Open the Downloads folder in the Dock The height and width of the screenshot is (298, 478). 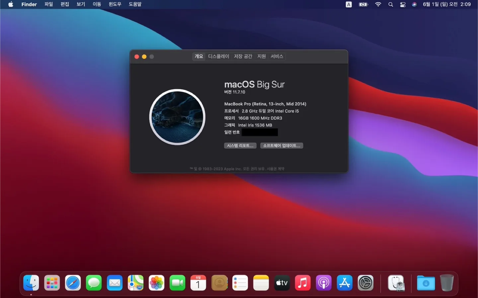pyautogui.click(x=426, y=283)
